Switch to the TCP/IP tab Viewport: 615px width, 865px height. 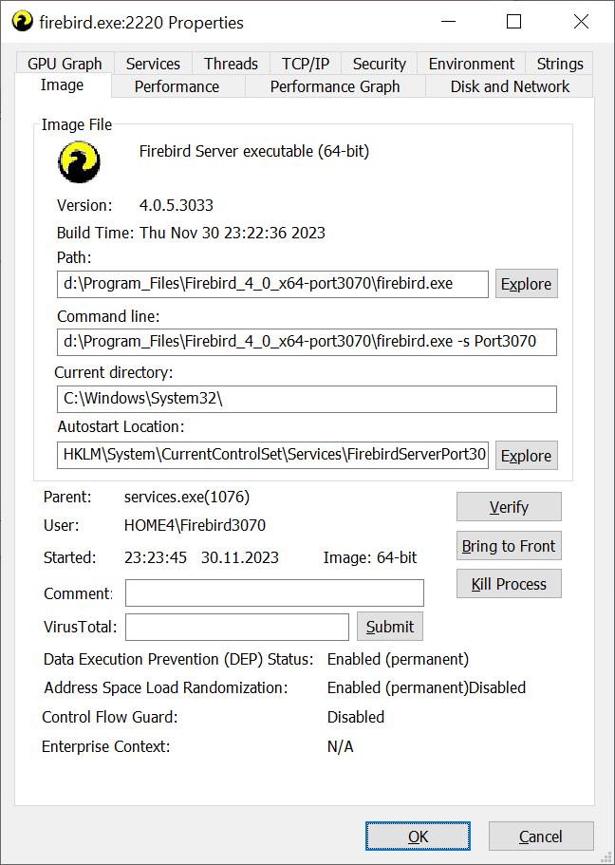coord(305,64)
